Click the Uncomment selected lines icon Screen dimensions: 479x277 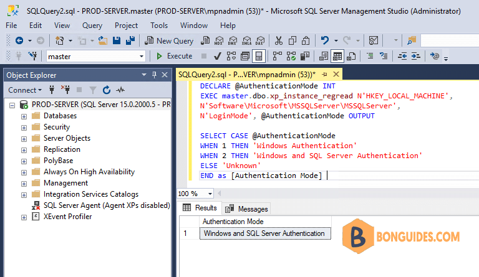[x=384, y=56]
